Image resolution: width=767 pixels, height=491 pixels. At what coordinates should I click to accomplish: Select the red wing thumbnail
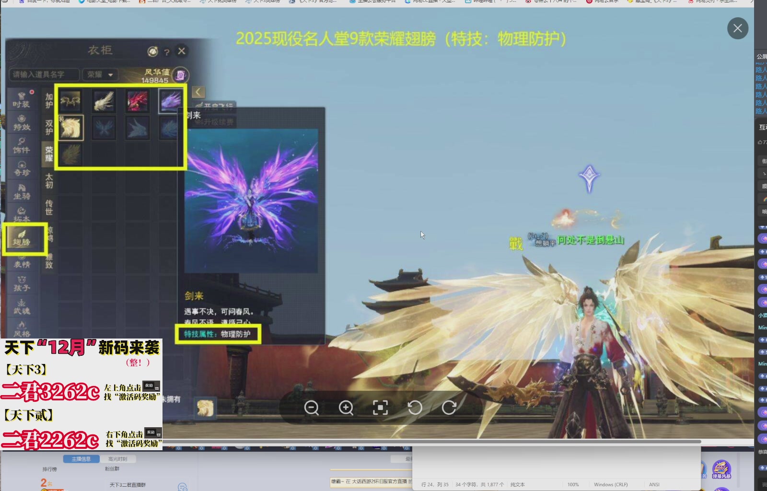(x=137, y=101)
